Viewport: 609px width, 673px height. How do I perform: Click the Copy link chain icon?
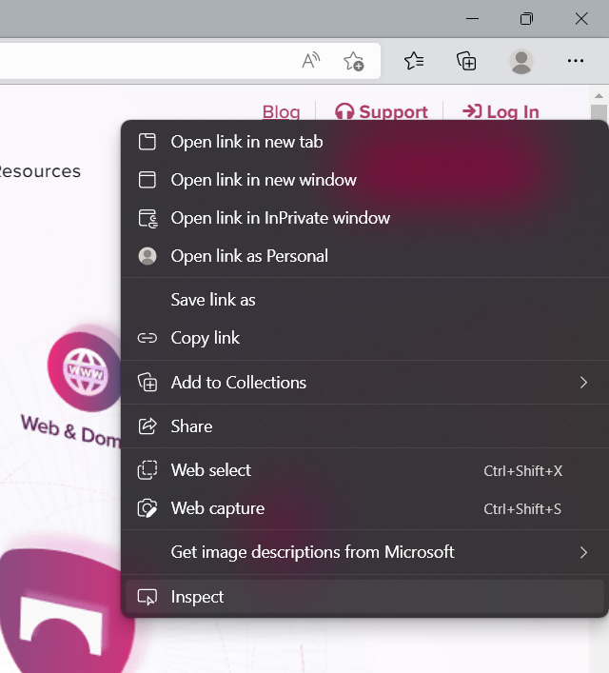tap(147, 338)
